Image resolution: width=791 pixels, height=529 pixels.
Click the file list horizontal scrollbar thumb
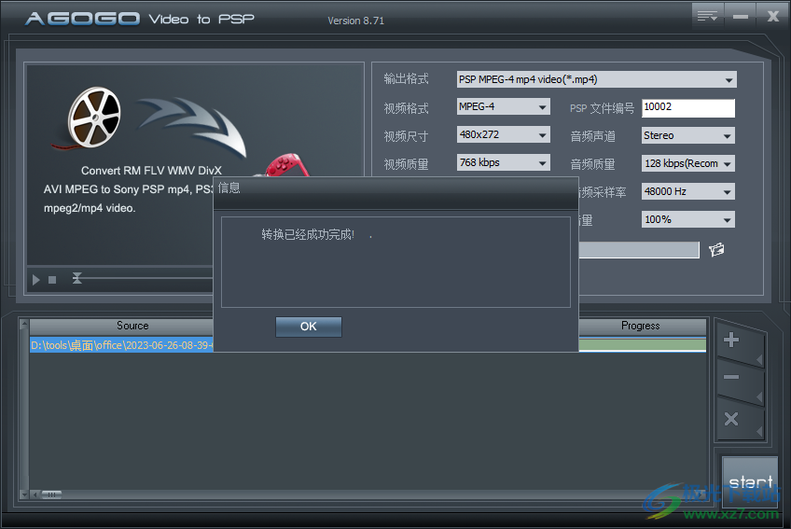point(51,494)
